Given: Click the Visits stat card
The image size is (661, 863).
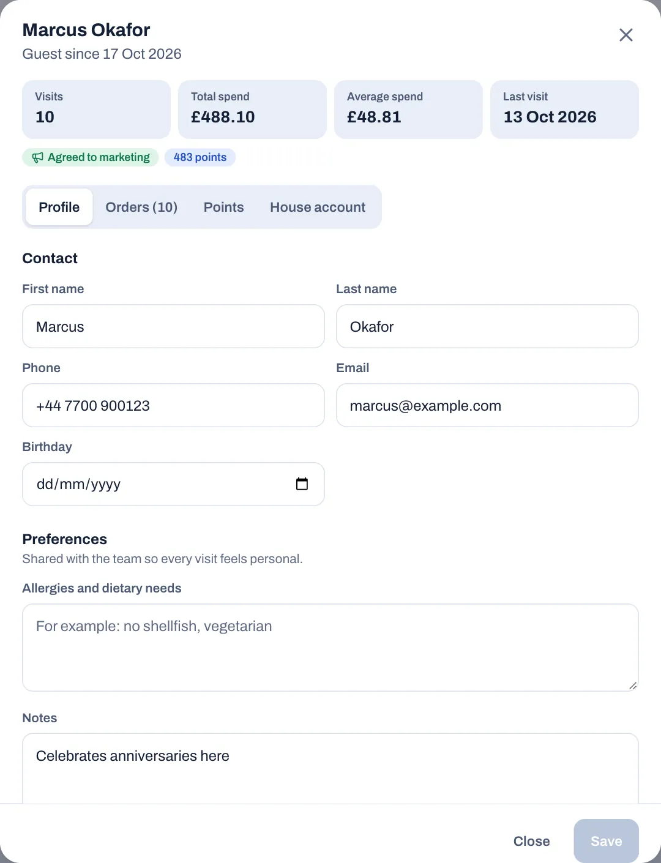Looking at the screenshot, I should point(96,109).
